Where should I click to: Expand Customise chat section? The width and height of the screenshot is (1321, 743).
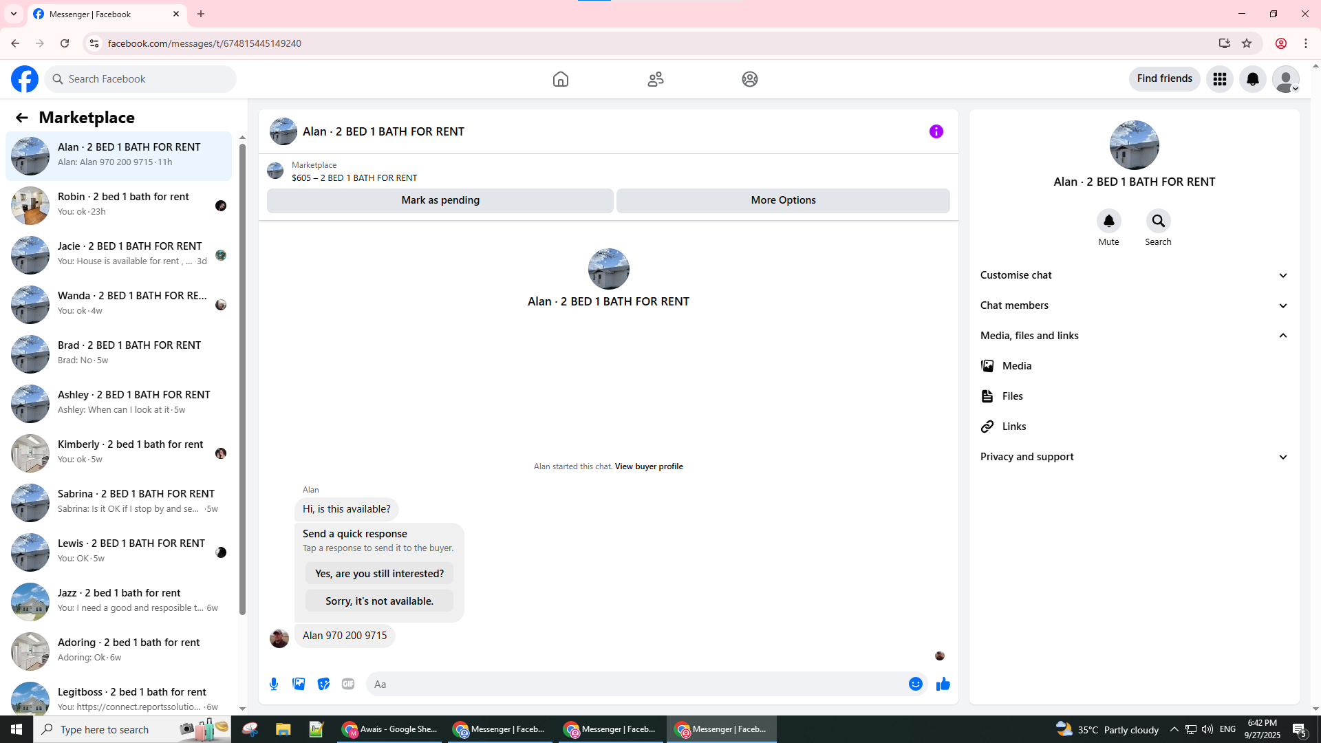pyautogui.click(x=1133, y=275)
